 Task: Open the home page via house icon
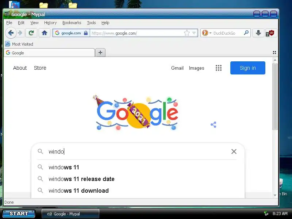44,33
